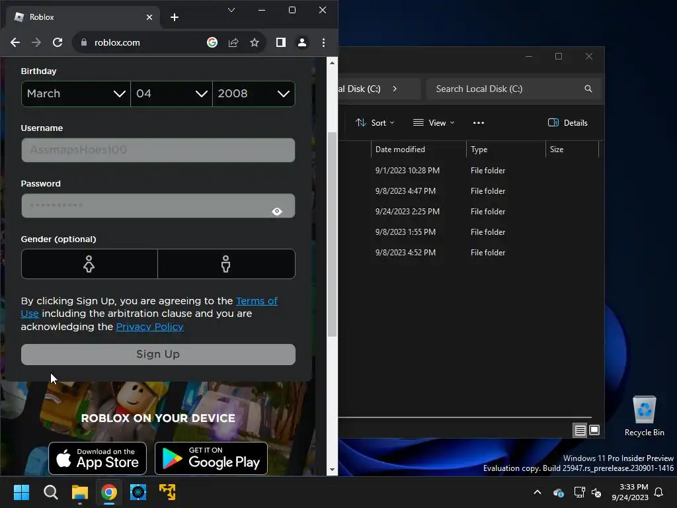Open File Explorer's See more options
This screenshot has width=677, height=508.
(479, 122)
